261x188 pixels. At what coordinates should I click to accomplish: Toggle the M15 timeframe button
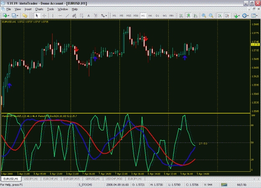pyautogui.click(x=129, y=15)
